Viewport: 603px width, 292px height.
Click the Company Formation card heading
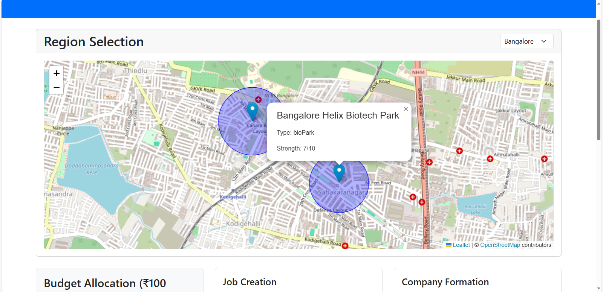coord(445,282)
